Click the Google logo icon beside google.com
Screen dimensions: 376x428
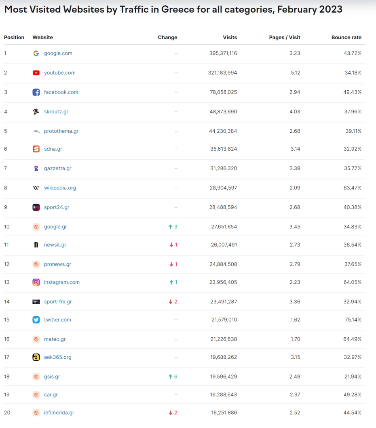36,53
